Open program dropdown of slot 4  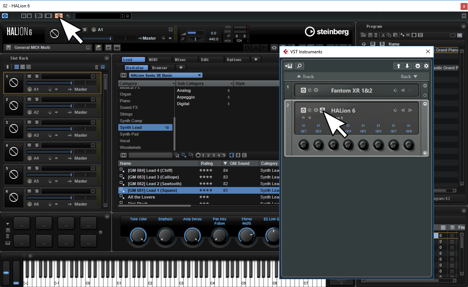(93, 145)
